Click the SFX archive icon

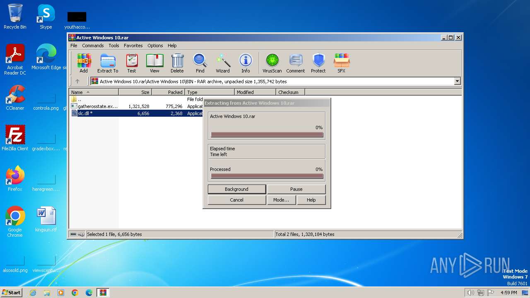pos(341,63)
